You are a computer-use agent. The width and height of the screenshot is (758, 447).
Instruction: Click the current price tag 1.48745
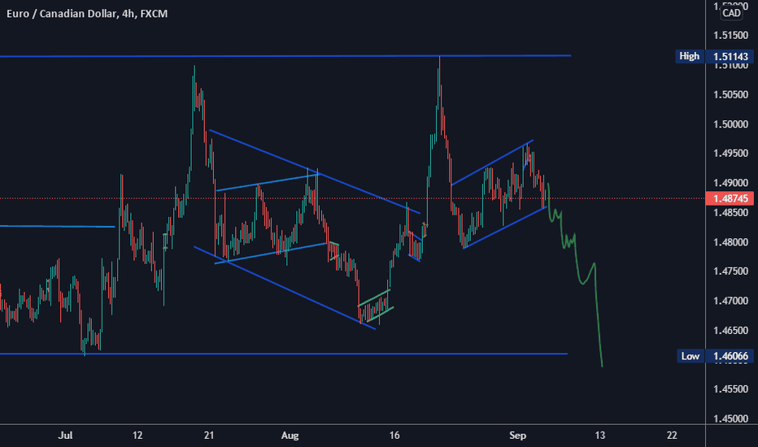(731, 198)
